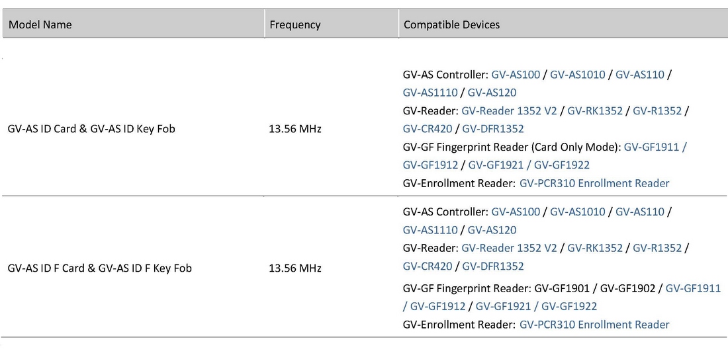Open GV-Reader 1352 V2 link in second row

[509, 248]
